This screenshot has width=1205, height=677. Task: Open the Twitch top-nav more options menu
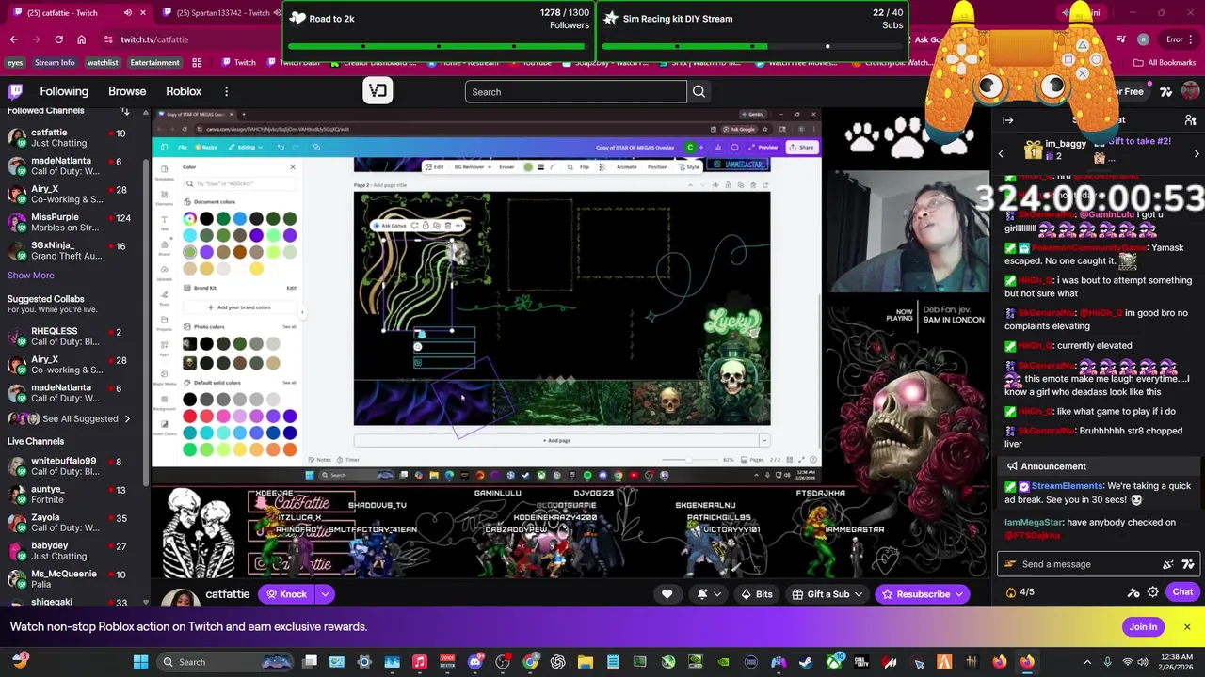226,91
